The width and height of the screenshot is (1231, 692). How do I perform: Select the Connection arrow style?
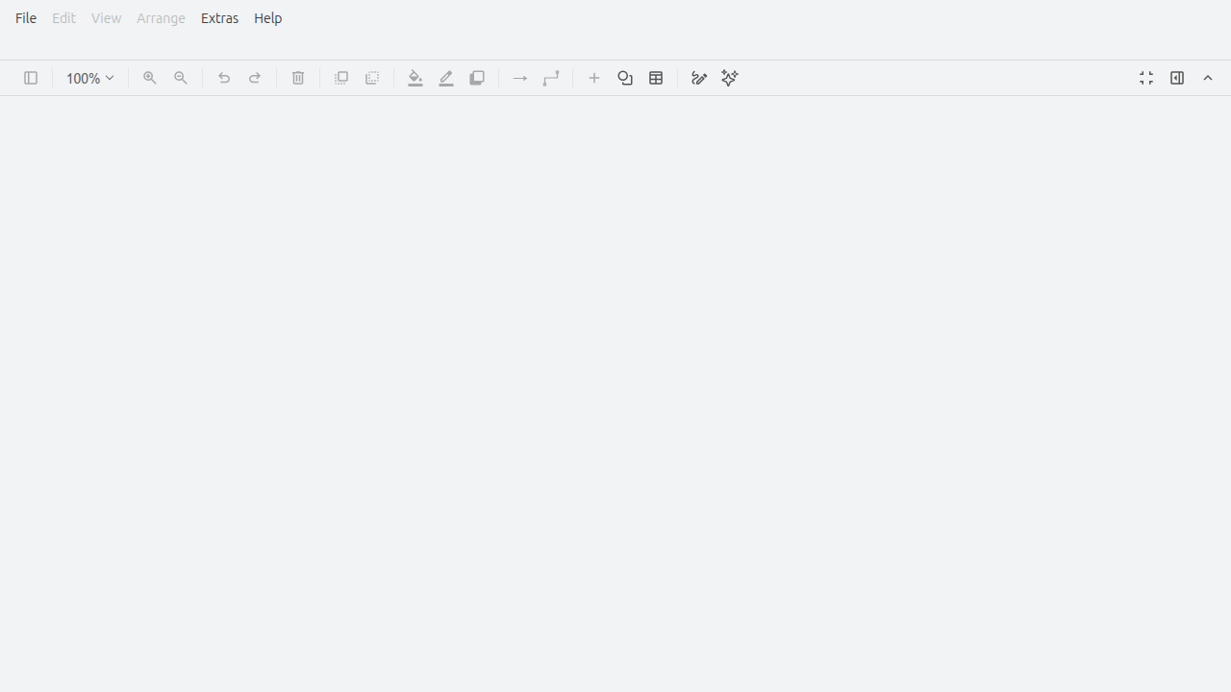pyautogui.click(x=520, y=78)
